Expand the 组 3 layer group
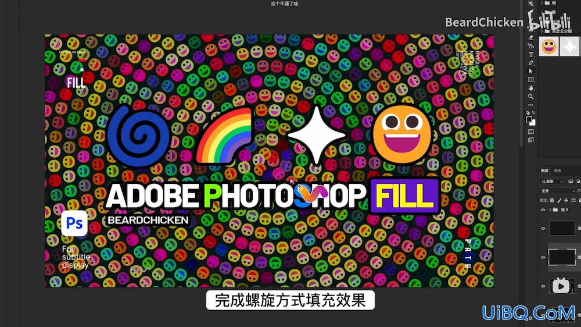This screenshot has width=581, height=327. point(550,209)
